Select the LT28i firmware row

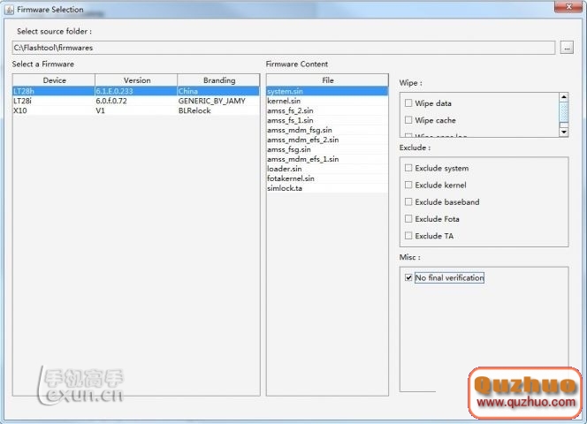136,101
